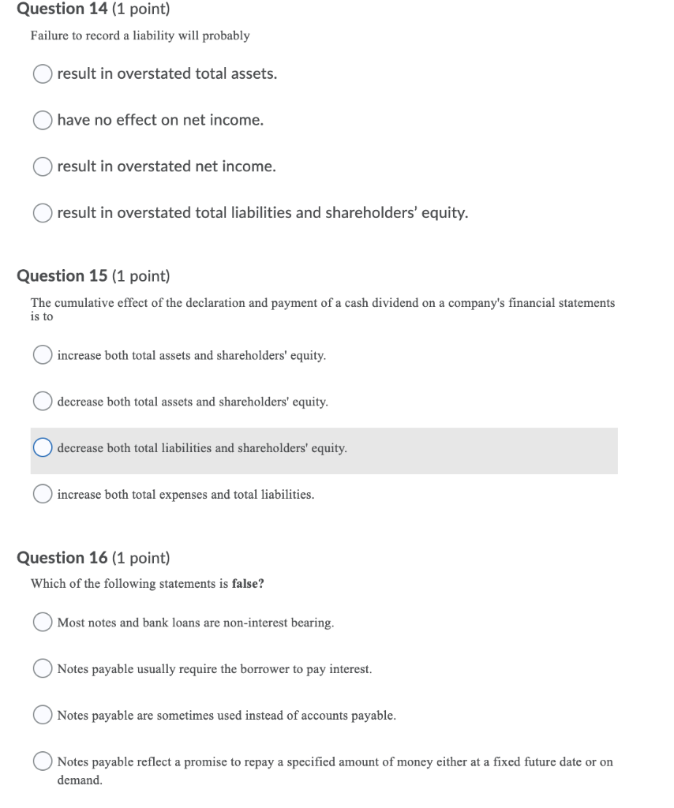Choose "decrease both total assets and shareholders' equity"

click(x=43, y=401)
